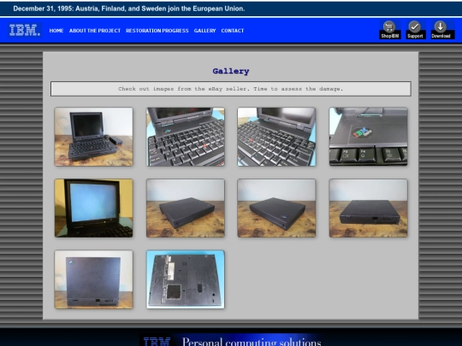Open thumbnail of open laptop with power adapter on table
This screenshot has width=462, height=346.
94,137
